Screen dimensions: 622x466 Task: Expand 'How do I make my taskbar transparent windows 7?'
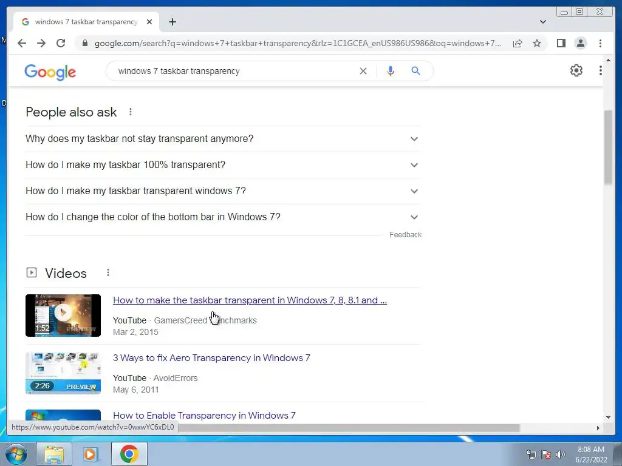coord(223,191)
